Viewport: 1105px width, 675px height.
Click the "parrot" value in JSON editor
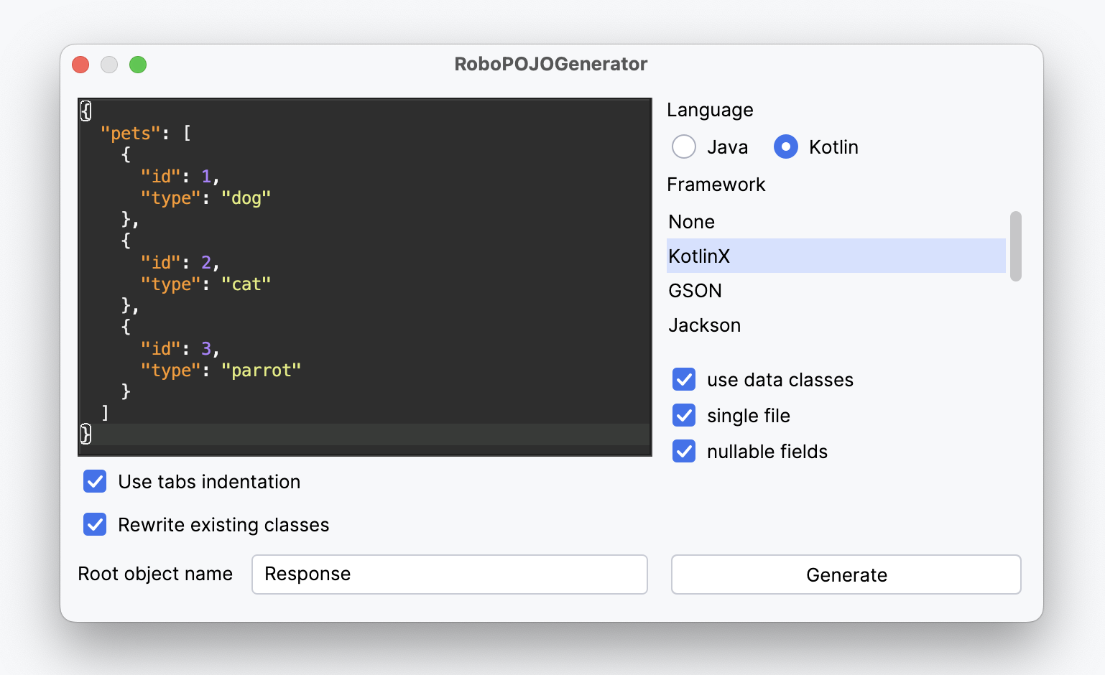tap(261, 371)
